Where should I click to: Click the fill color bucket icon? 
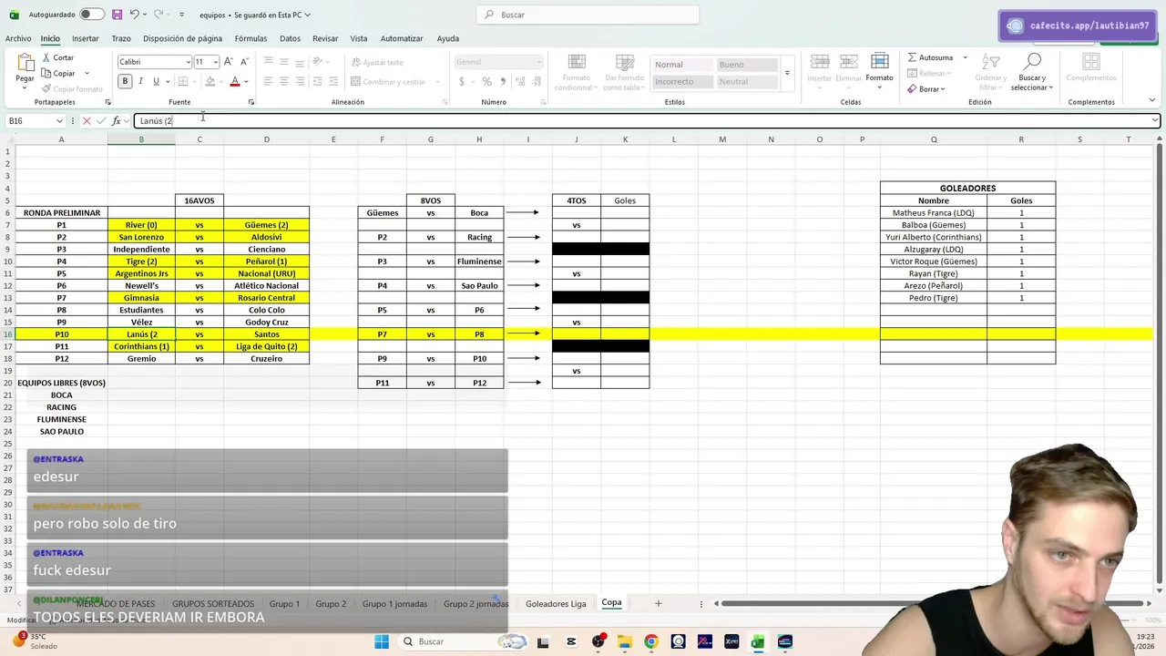[210, 81]
